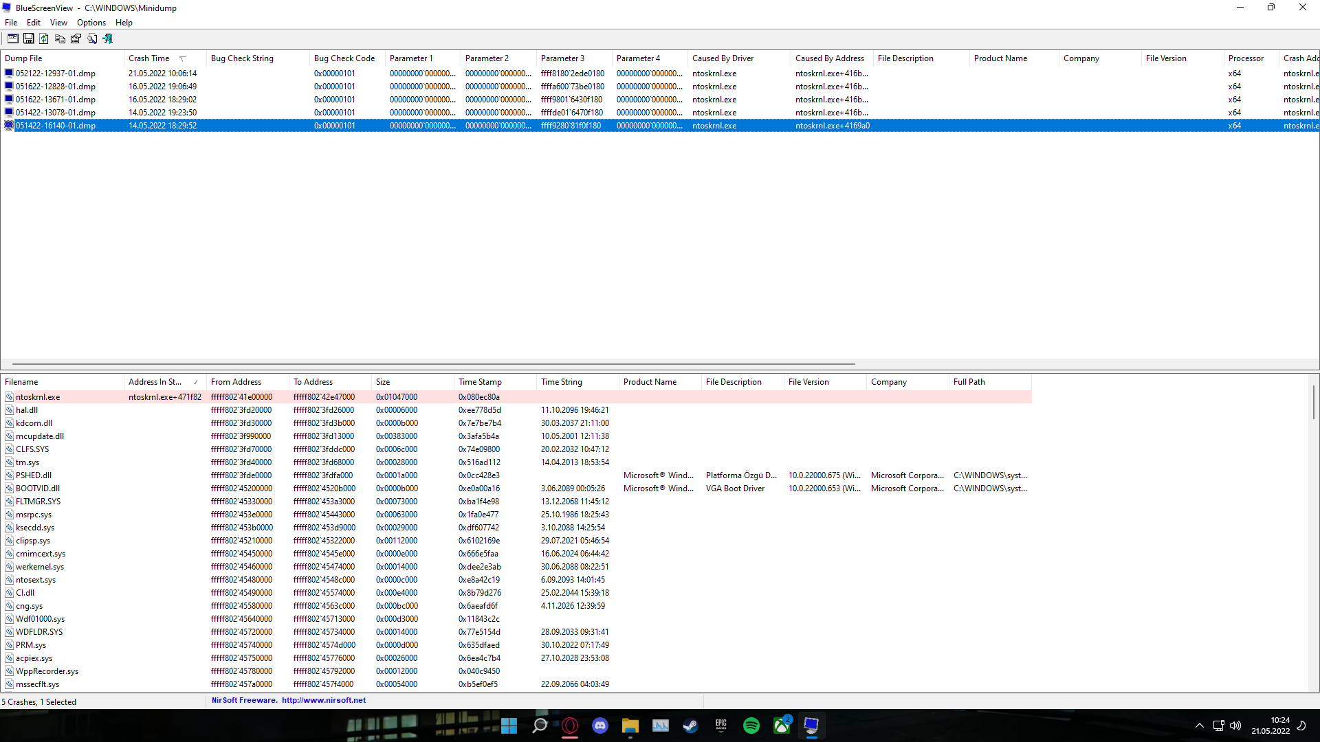Open Discord from the taskbar

pos(600,726)
